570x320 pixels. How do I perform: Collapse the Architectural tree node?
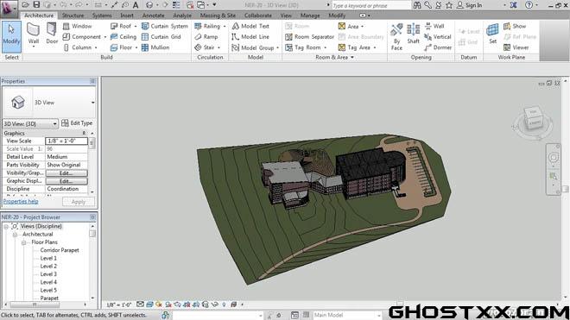pyautogui.click(x=15, y=235)
